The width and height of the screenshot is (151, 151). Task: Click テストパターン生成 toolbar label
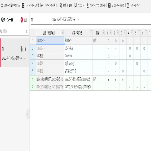[32, 6]
